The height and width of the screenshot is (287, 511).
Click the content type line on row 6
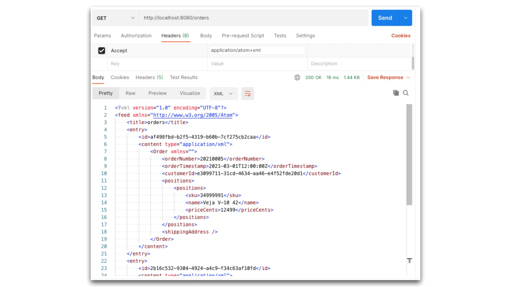pyautogui.click(x=185, y=144)
